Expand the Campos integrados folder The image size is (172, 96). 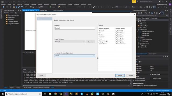pyautogui.click(x=5, y=15)
